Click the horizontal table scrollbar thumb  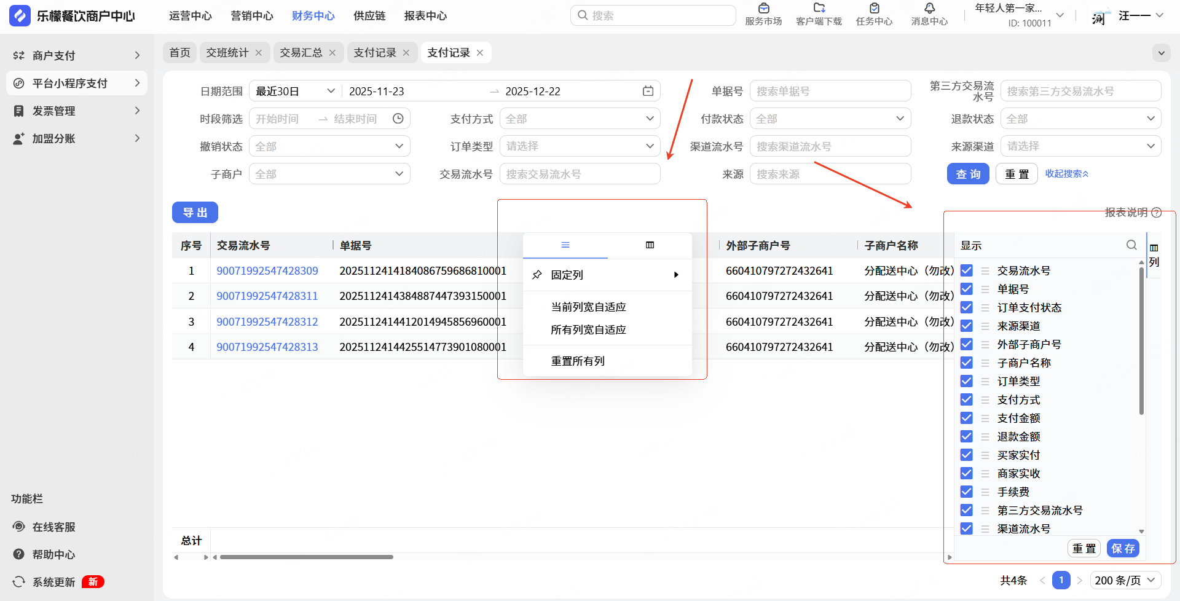(x=307, y=557)
